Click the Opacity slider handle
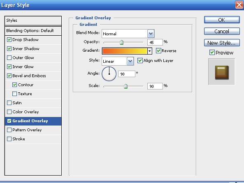 (x=121, y=42)
